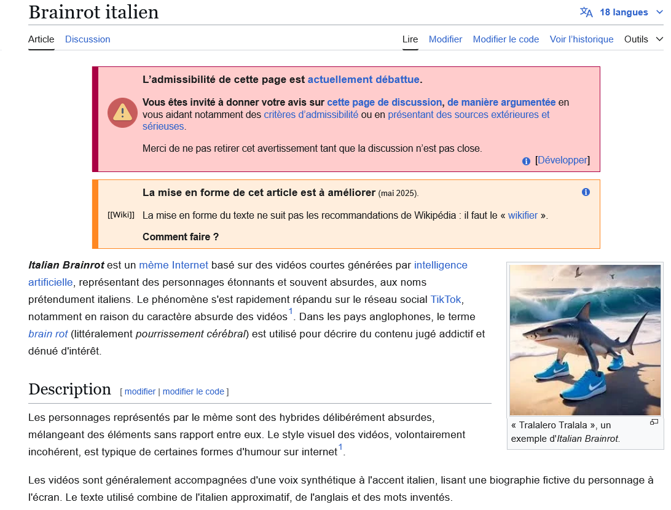Open critères d'admissibilité link

point(311,115)
